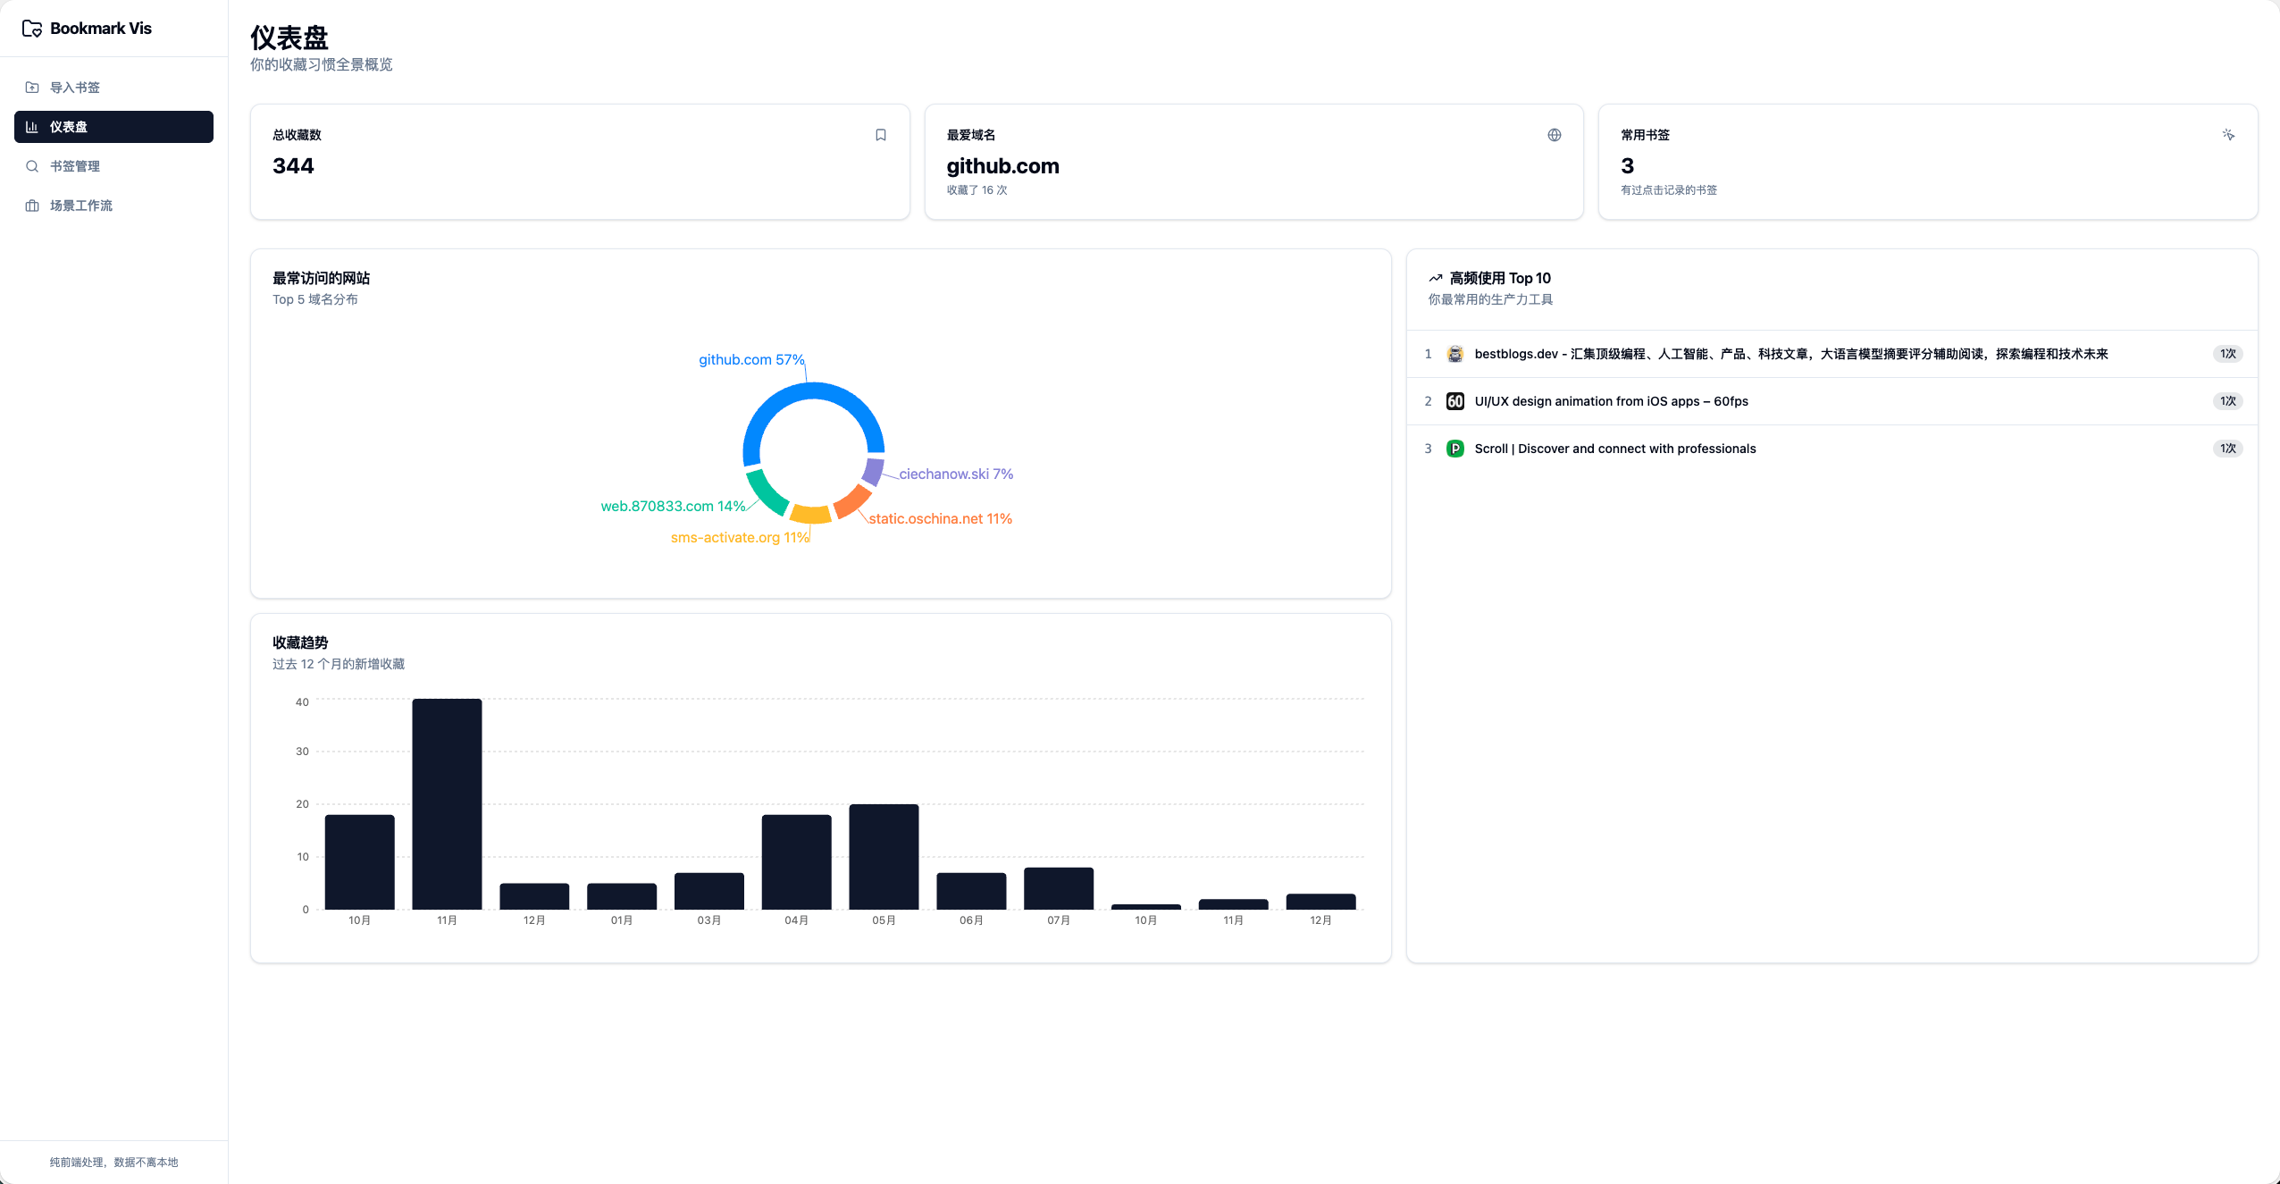Open 导入书签 in the sidebar
The image size is (2280, 1184).
(x=75, y=88)
